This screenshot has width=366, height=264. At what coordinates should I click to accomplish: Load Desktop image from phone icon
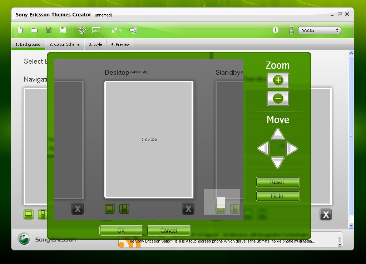coord(124,209)
